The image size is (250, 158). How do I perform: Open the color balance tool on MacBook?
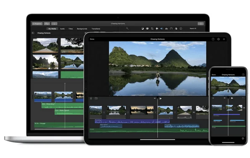pyautogui.click(x=142, y=28)
